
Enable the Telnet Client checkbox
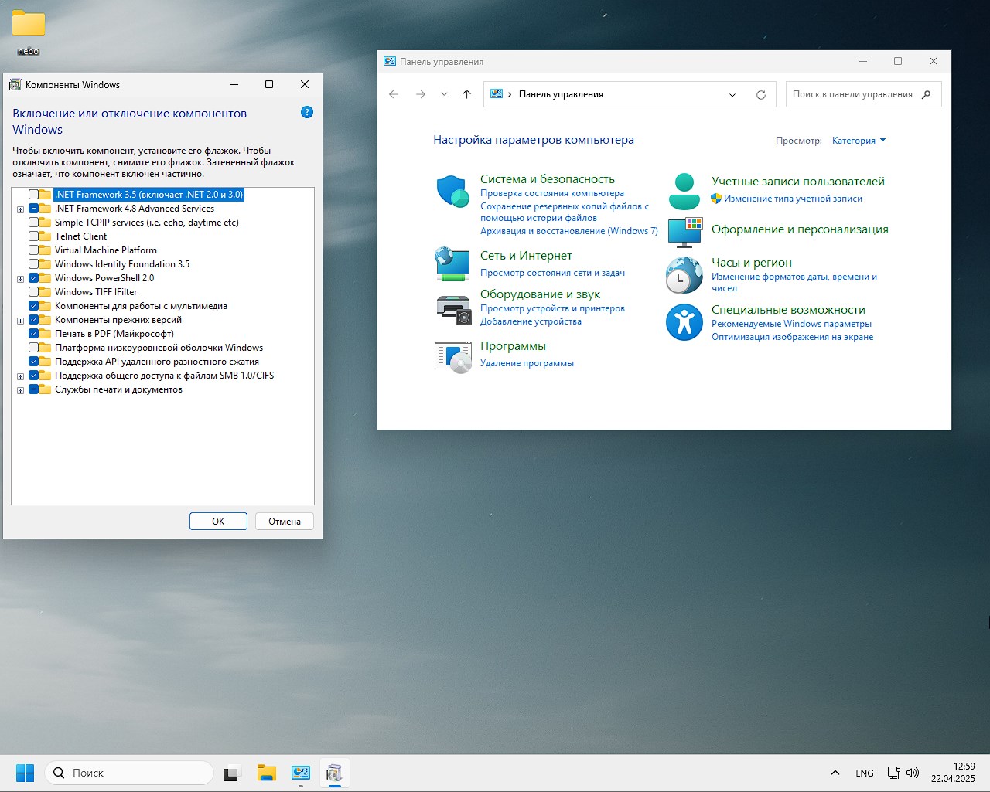tap(34, 236)
